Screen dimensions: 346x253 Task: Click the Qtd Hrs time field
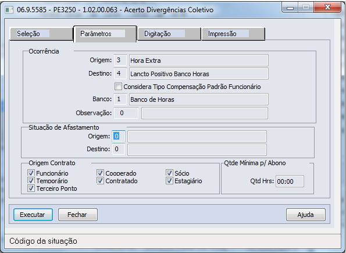click(290, 181)
